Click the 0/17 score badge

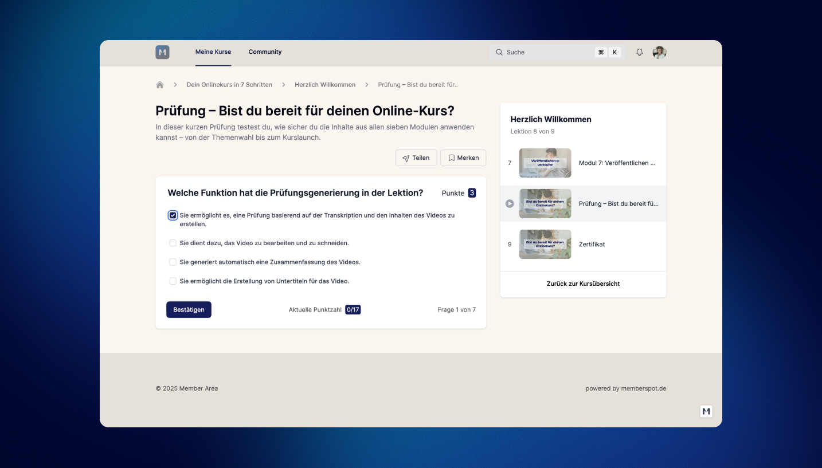point(353,310)
